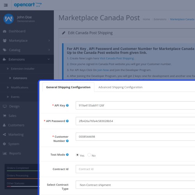This screenshot has height=195, width=195.
Task: Click the API Key help icon
Action: click(x=67, y=105)
